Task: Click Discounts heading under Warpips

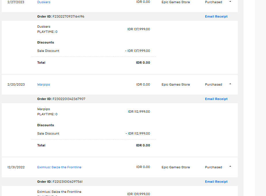Action: (45, 125)
